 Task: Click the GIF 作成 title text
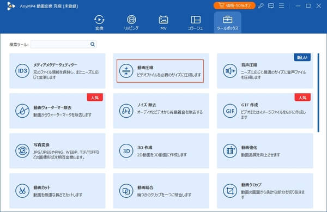[x=250, y=105]
